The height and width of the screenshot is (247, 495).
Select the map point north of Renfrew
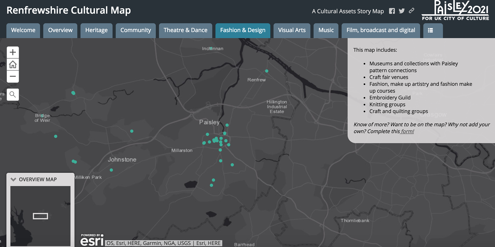267,71
